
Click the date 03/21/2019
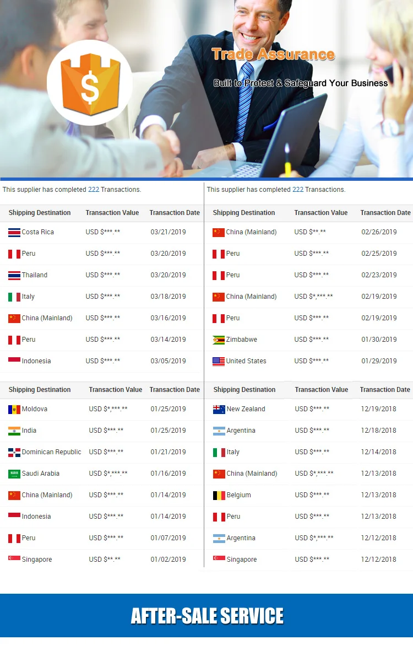coord(168,232)
